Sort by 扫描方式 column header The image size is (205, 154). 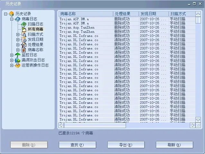(182, 14)
